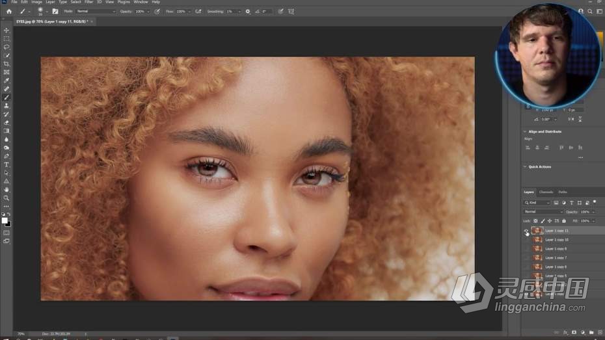
Task: Select the History Brush tool
Action: [x=7, y=114]
